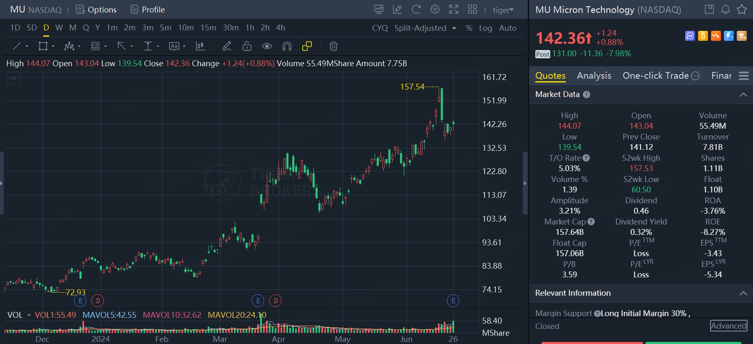Open the MU company Profile
Viewport: 753px width, 344px height.
click(x=148, y=10)
